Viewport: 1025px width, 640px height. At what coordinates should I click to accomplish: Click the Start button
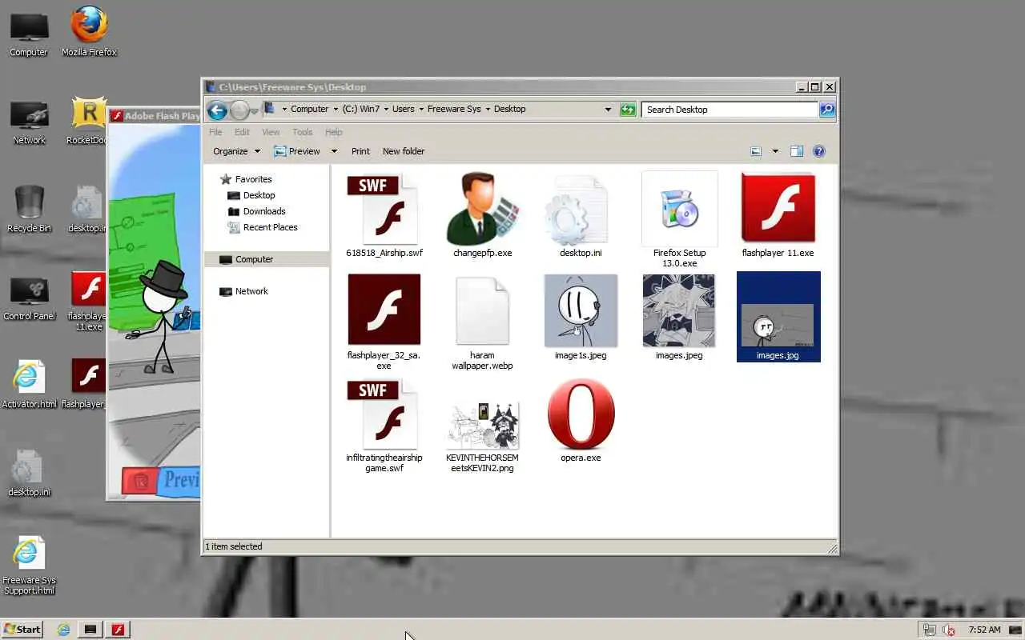pos(22,630)
